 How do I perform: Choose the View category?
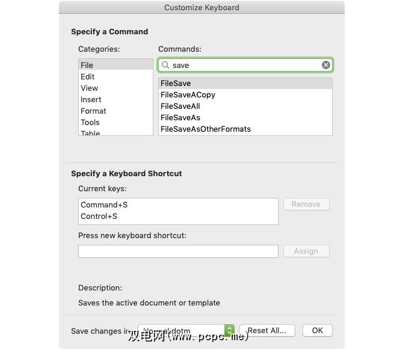(89, 88)
